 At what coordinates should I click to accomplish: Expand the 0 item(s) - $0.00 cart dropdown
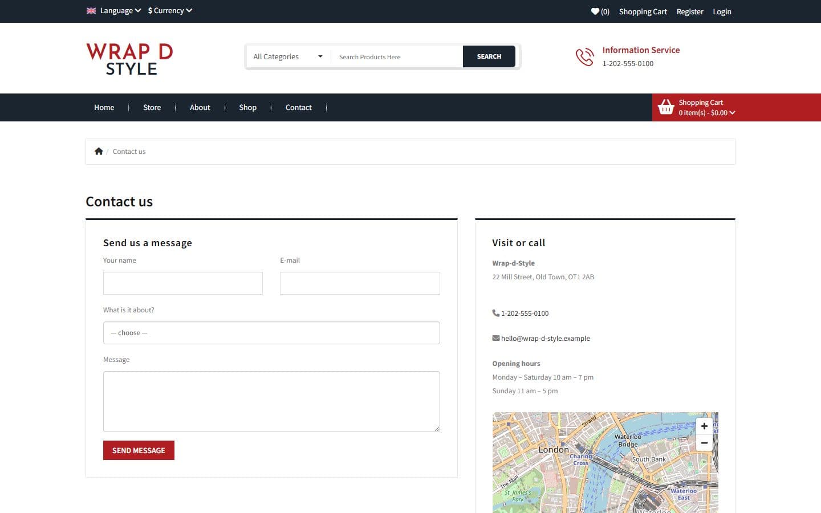click(x=707, y=113)
